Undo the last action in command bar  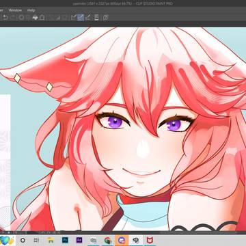pos(5,18)
